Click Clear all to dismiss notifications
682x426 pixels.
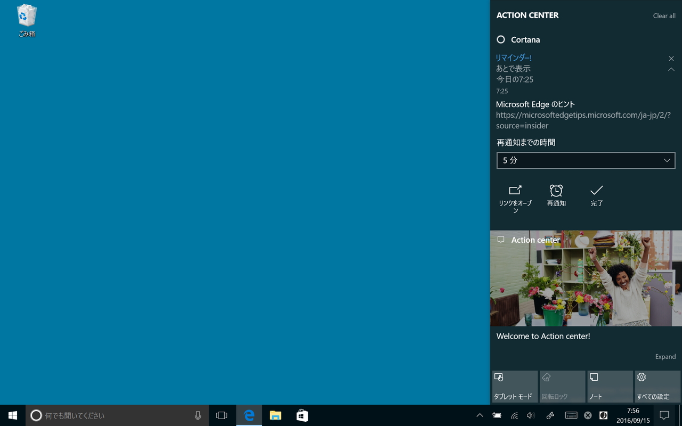[664, 15]
